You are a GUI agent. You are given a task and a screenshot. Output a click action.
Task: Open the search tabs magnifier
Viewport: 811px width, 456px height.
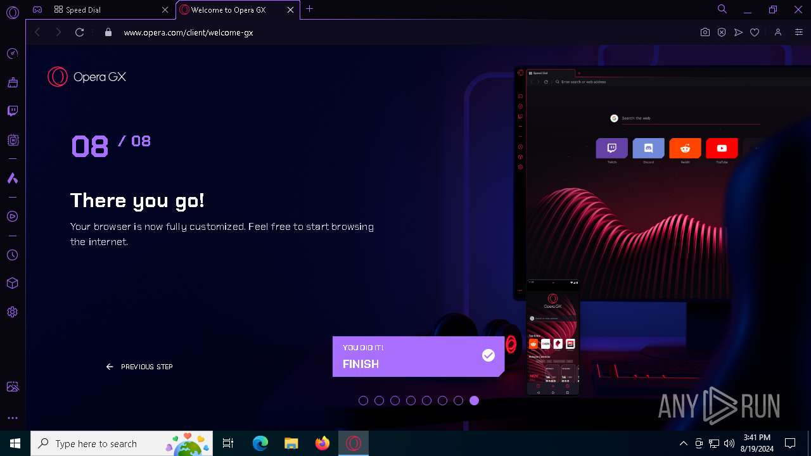pos(722,9)
